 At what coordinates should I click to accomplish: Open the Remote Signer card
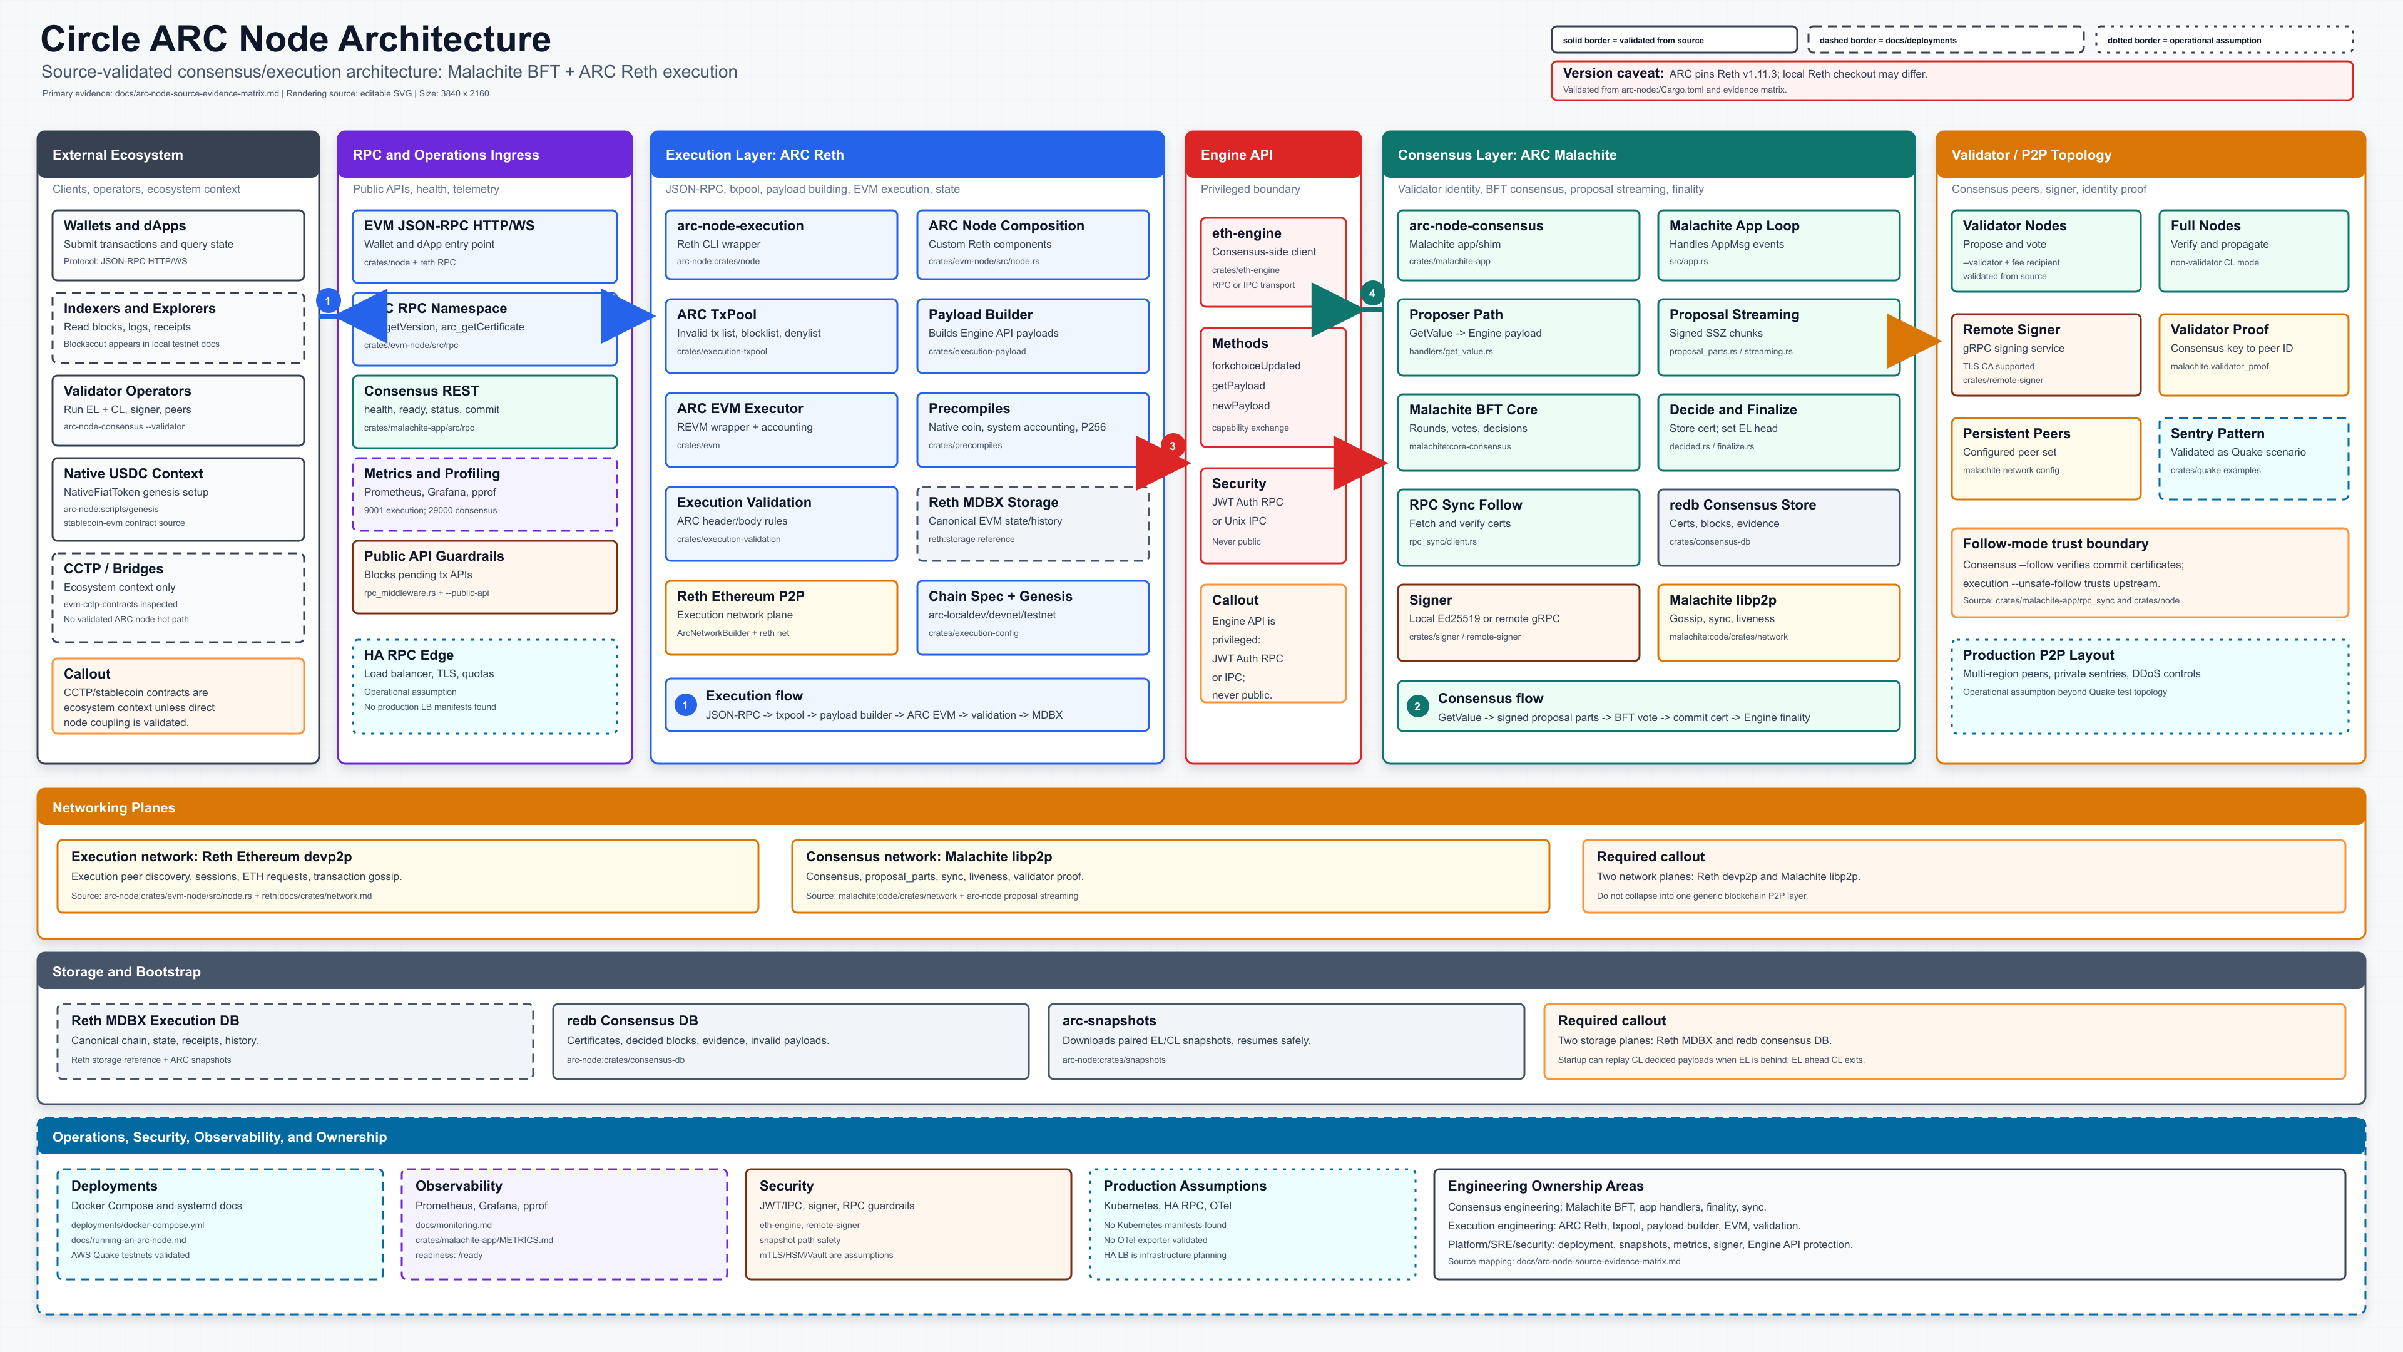click(2046, 354)
